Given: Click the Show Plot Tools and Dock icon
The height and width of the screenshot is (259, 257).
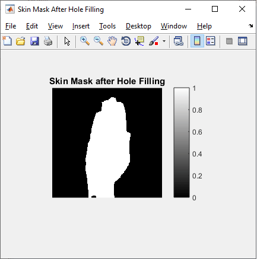Looking at the screenshot, I should point(243,41).
